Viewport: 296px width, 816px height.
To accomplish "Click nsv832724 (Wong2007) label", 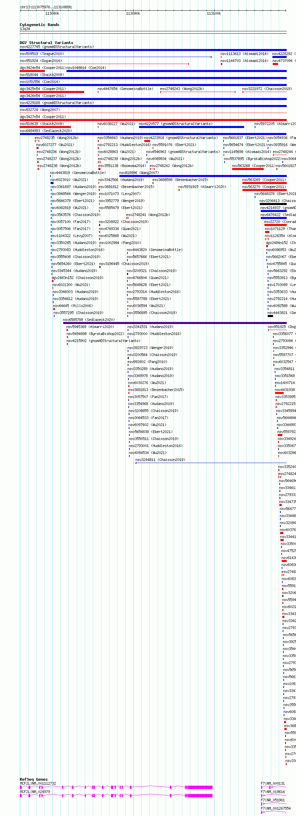I will (x=40, y=110).
